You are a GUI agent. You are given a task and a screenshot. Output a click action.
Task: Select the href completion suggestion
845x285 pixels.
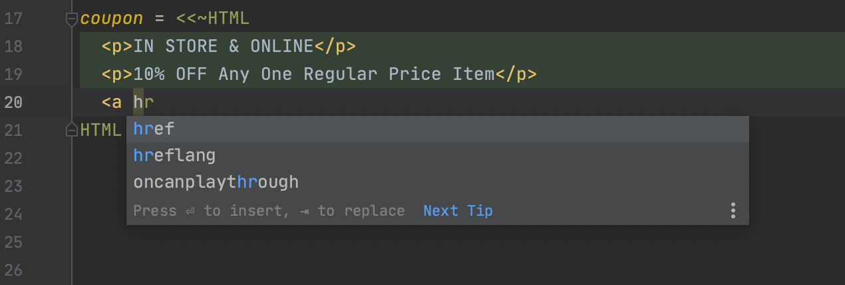(x=438, y=129)
